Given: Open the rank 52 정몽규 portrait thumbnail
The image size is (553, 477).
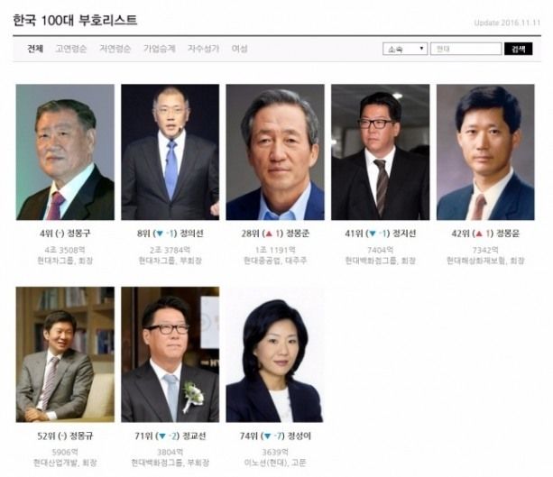Looking at the screenshot, I should [65, 354].
